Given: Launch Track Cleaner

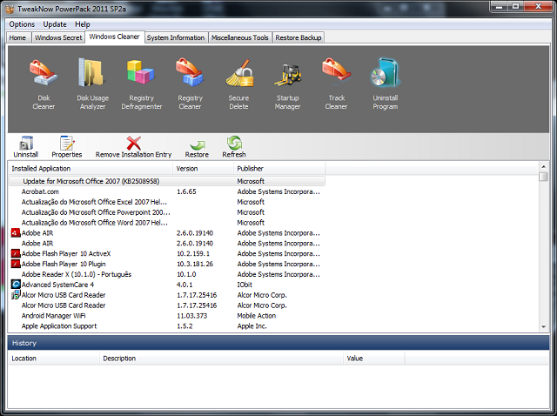Looking at the screenshot, I should 336,85.
